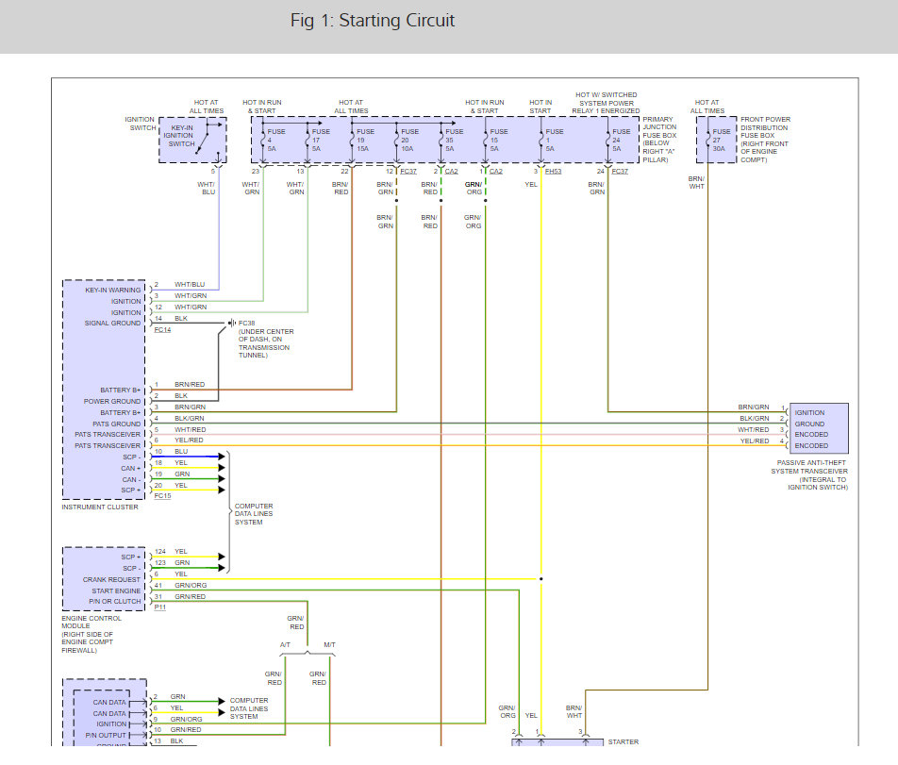Click the HOT W/ SWITCHED SYSTEM POWER heading
The image size is (898, 765).
pos(606,103)
